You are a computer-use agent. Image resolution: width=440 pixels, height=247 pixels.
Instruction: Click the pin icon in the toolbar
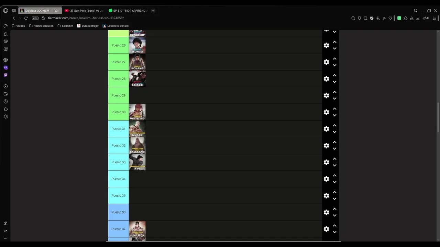click(359, 18)
